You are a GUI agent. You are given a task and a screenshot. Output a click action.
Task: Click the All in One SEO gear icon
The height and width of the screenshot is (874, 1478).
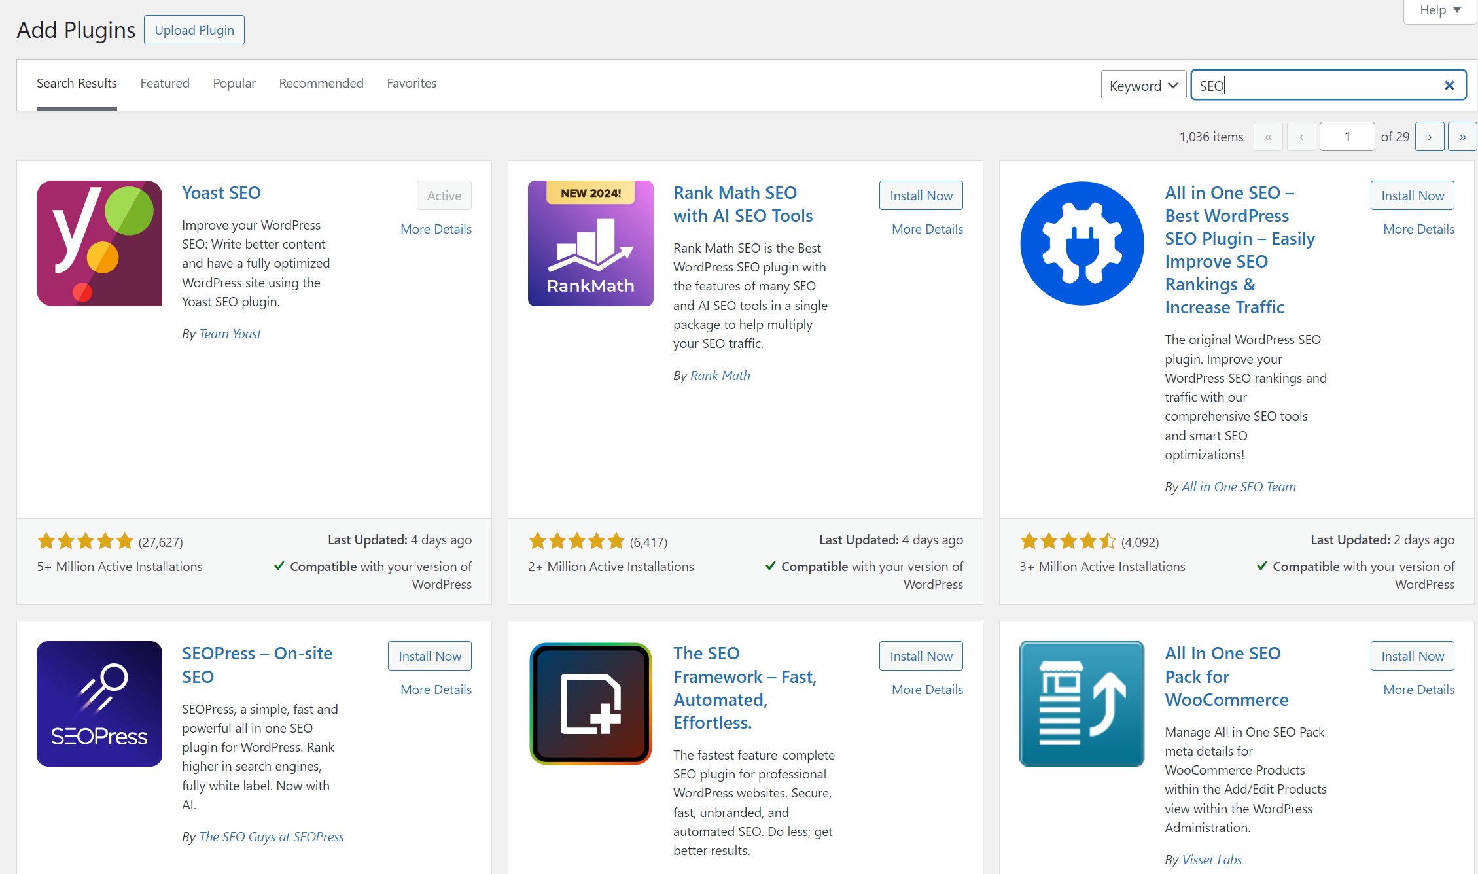[1082, 243]
